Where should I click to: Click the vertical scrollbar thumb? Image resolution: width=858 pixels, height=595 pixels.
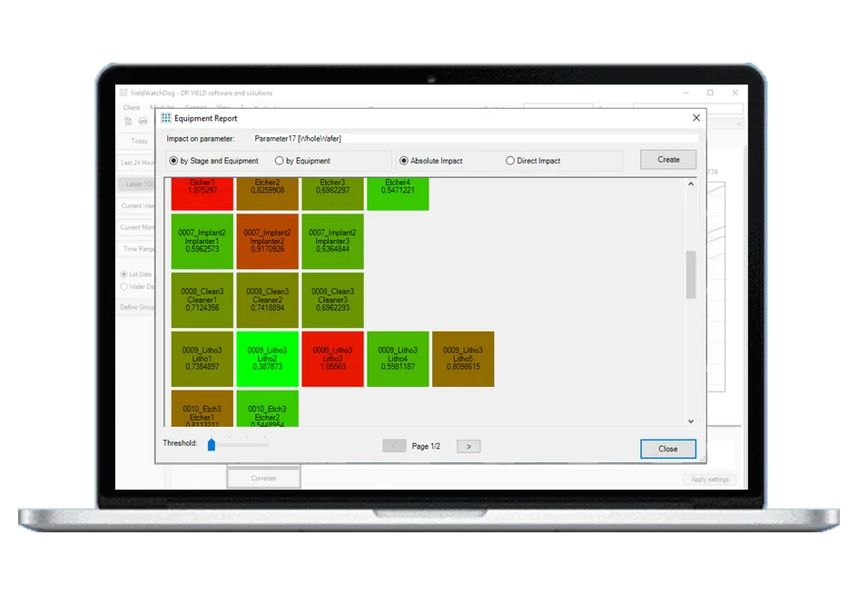coord(691,274)
